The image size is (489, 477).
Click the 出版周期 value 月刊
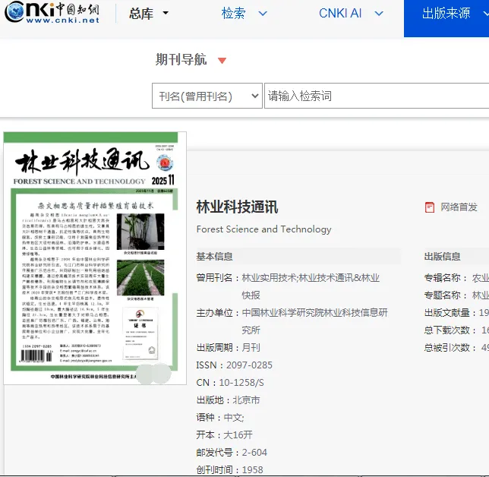click(251, 348)
